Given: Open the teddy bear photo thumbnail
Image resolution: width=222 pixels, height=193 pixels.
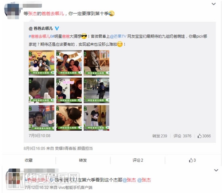Looking at the screenshot, I should click(42, 63).
